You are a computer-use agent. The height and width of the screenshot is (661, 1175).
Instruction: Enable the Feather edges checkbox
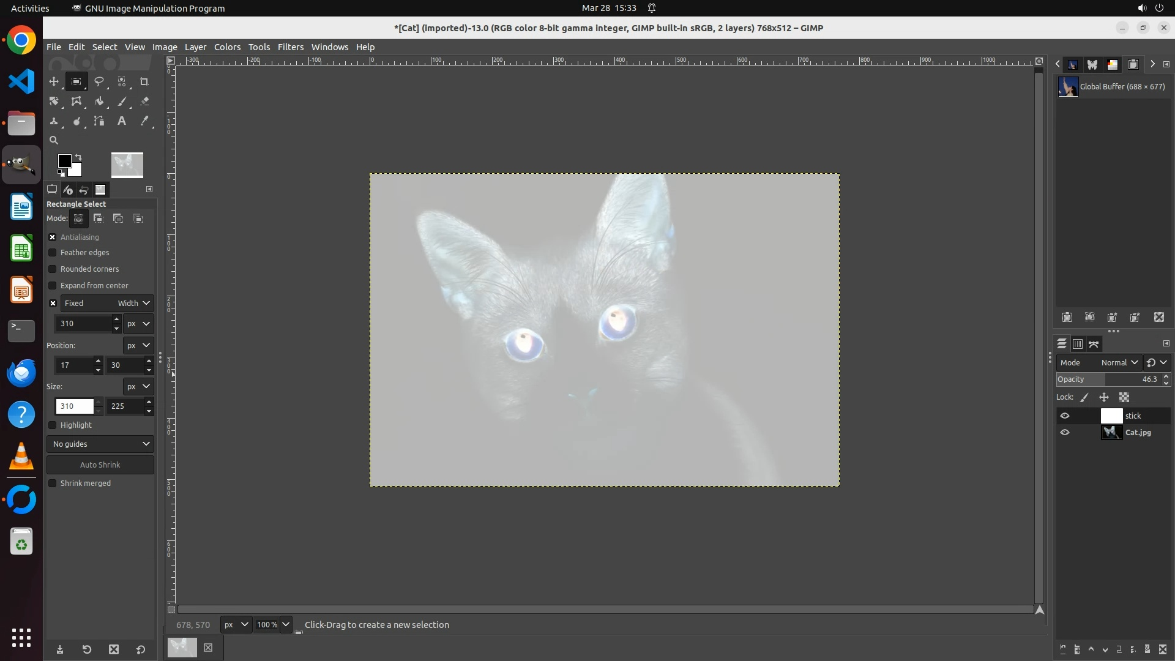(53, 253)
